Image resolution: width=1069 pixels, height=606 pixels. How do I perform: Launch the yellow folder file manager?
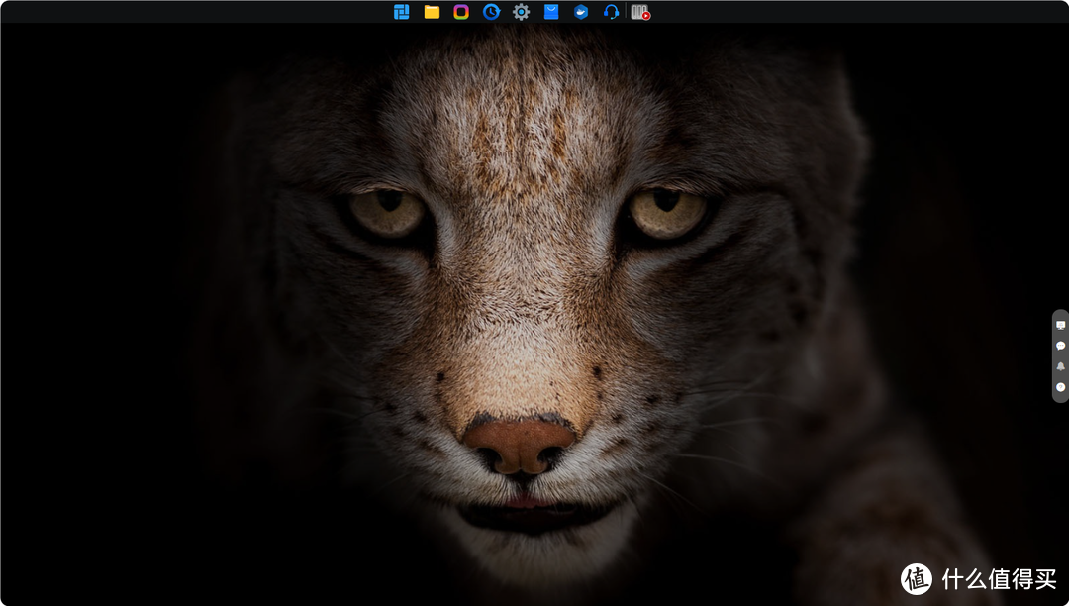click(x=432, y=12)
